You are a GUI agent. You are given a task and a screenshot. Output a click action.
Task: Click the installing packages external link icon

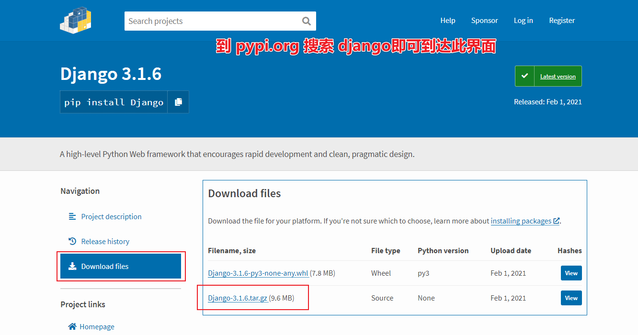point(556,221)
